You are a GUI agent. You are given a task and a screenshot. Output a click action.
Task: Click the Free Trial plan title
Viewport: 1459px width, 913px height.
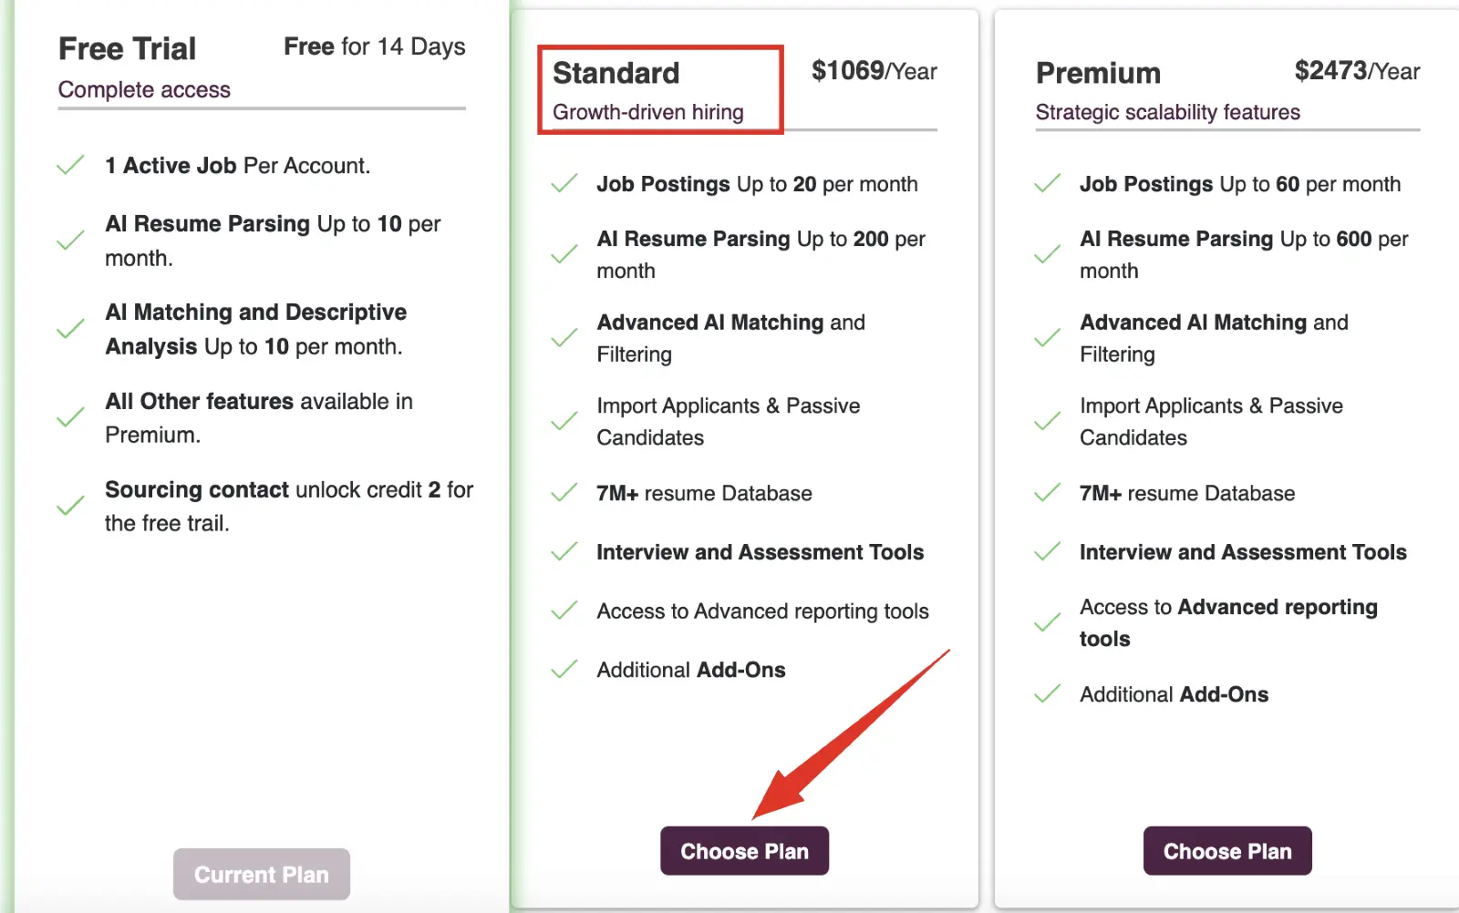pyautogui.click(x=128, y=48)
